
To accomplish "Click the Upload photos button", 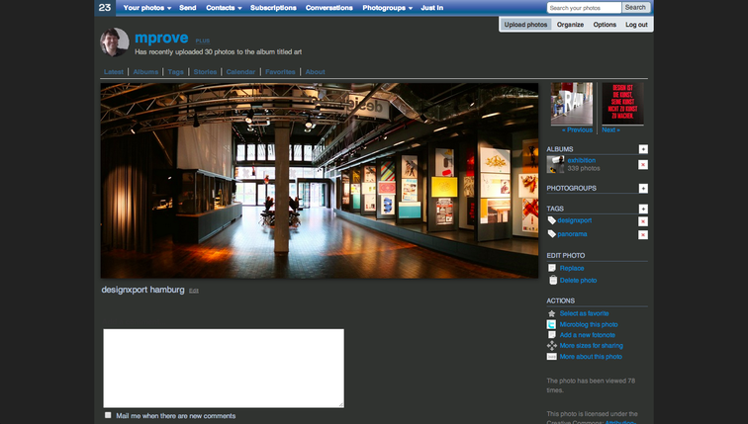I will click(x=525, y=25).
